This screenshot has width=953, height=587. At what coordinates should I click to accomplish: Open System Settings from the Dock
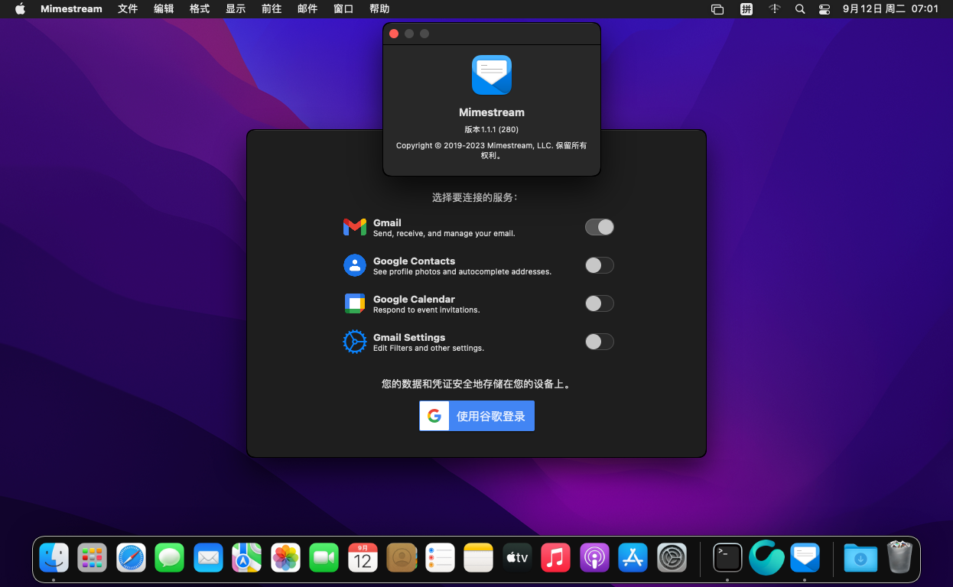point(672,558)
